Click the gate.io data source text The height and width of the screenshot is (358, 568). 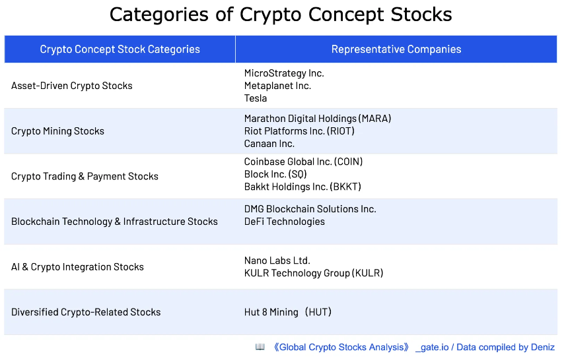pos(485,347)
